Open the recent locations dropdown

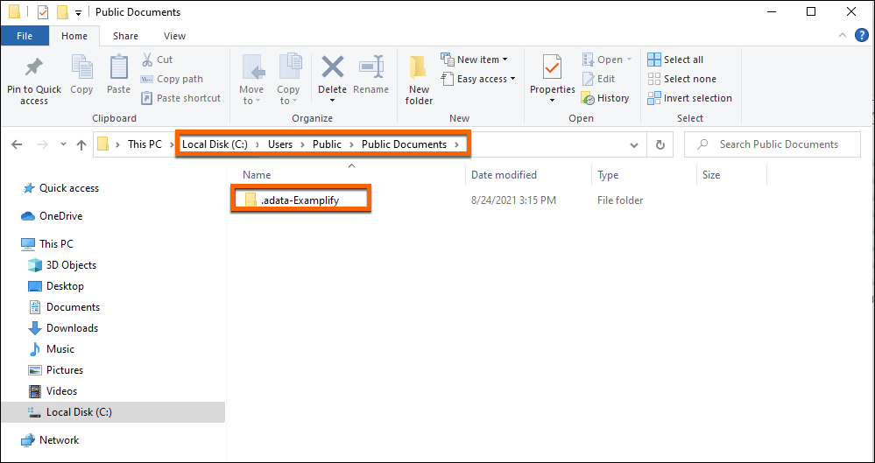click(x=63, y=144)
